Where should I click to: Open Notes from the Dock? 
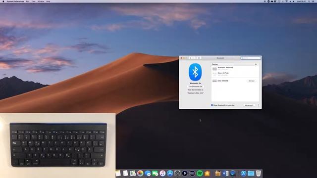pyautogui.click(x=118, y=174)
